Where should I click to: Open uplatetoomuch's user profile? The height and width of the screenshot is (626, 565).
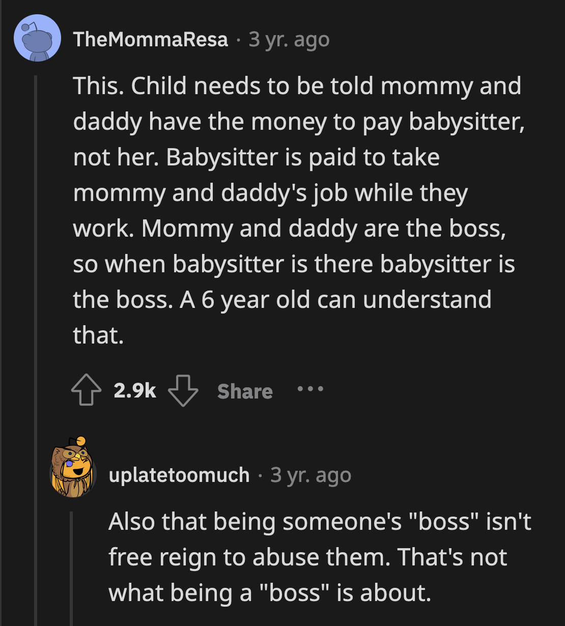(179, 474)
